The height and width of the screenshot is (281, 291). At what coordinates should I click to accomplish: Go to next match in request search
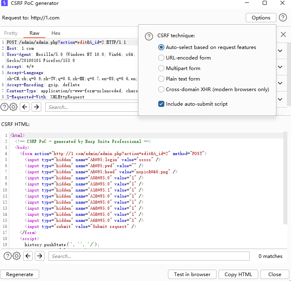[x=36, y=107]
